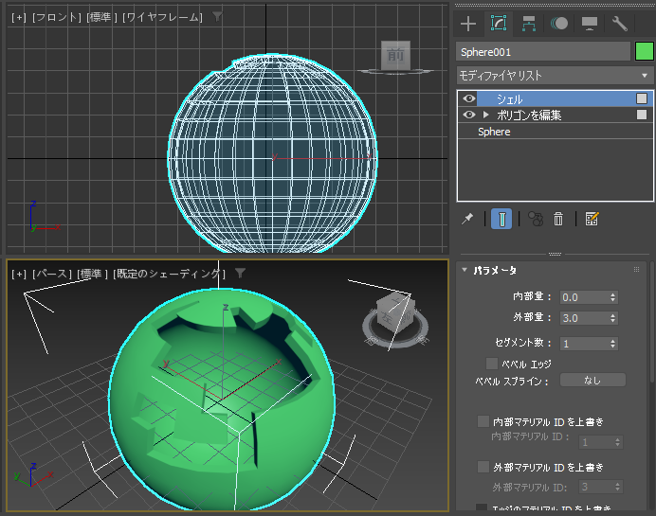Viewport: 656px width, 516px height.
Task: Collapse the パラメータ rollout
Action: point(465,270)
